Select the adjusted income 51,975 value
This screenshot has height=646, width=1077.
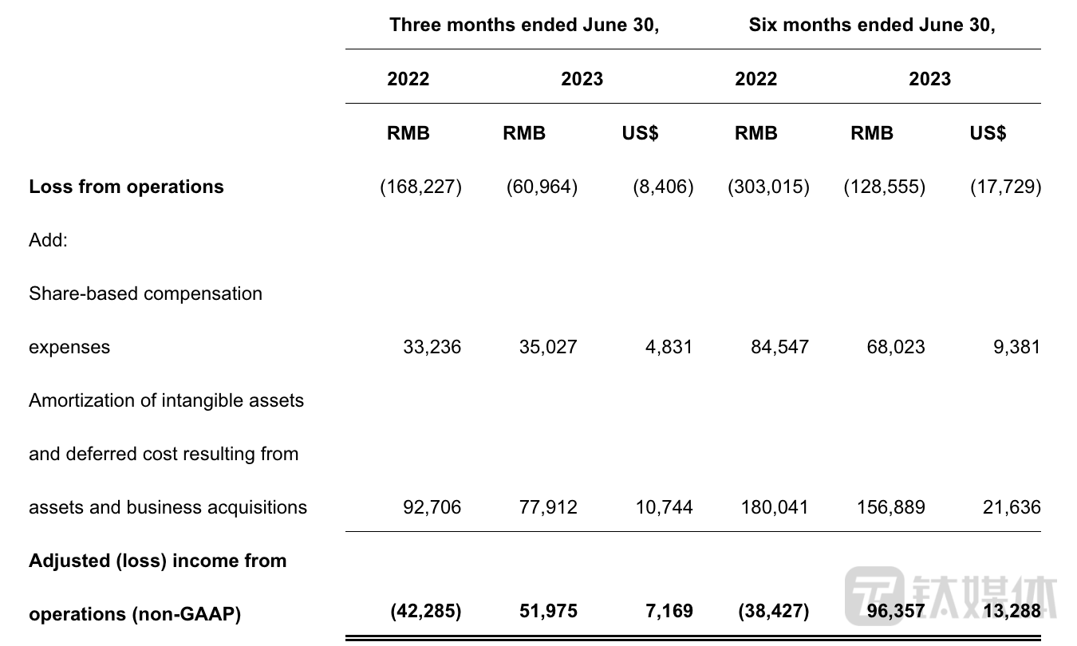tap(548, 612)
